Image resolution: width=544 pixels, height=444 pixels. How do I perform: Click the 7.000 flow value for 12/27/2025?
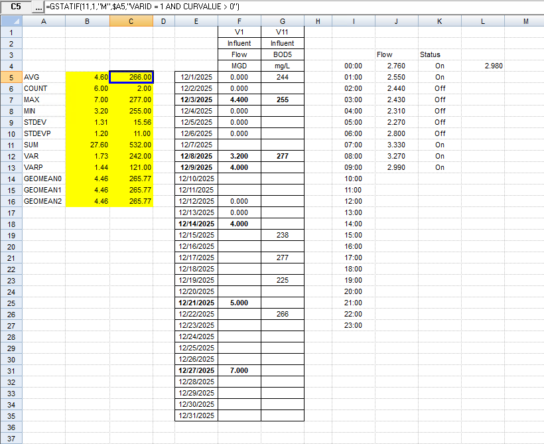[x=239, y=370]
